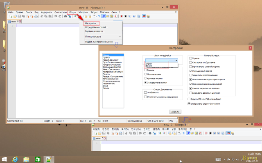Open Опции menu in top Notepad++ window

click(x=72, y=12)
